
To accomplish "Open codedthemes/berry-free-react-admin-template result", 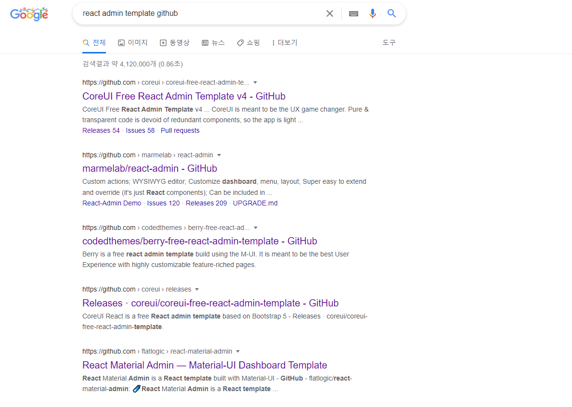I will pyautogui.click(x=199, y=241).
